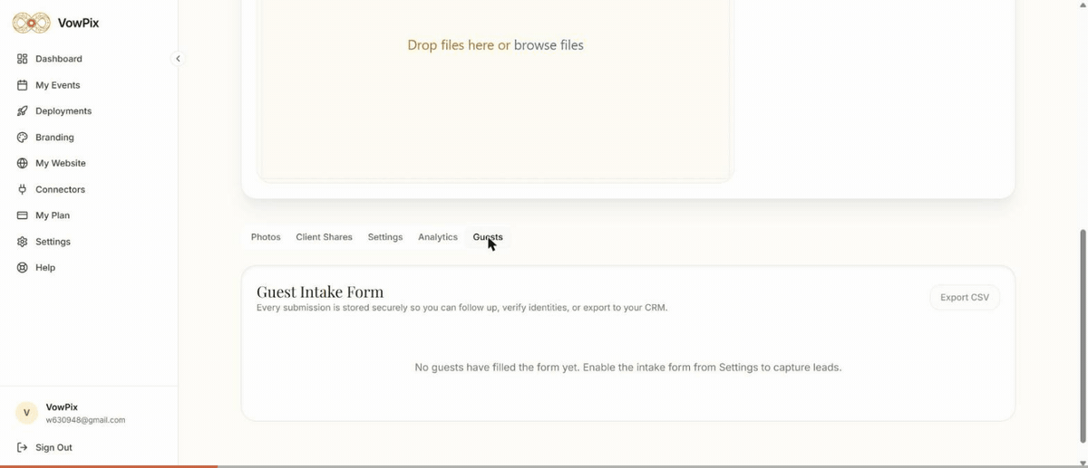Click the Export CSV button
This screenshot has height=468, width=1088.
(x=965, y=297)
